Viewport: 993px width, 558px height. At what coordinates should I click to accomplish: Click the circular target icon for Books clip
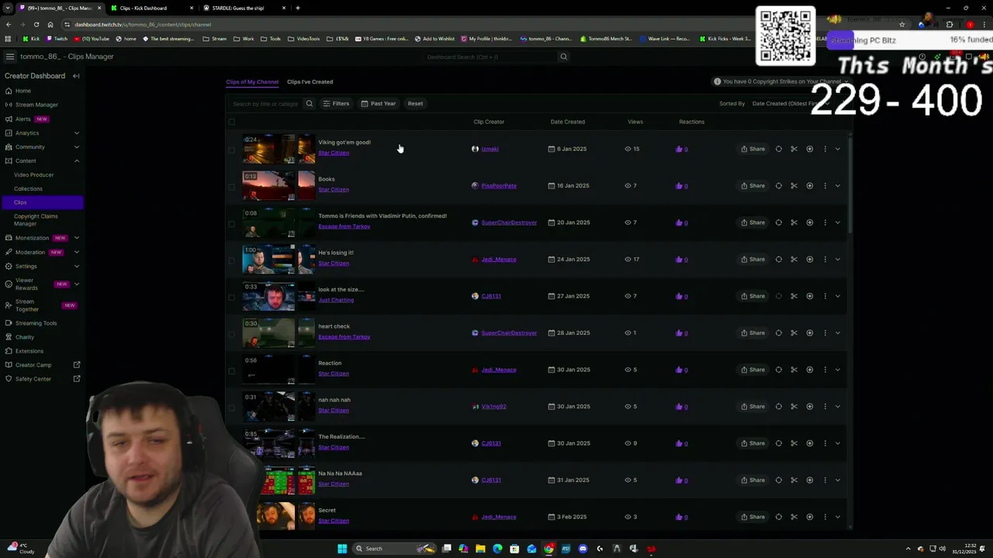point(778,186)
